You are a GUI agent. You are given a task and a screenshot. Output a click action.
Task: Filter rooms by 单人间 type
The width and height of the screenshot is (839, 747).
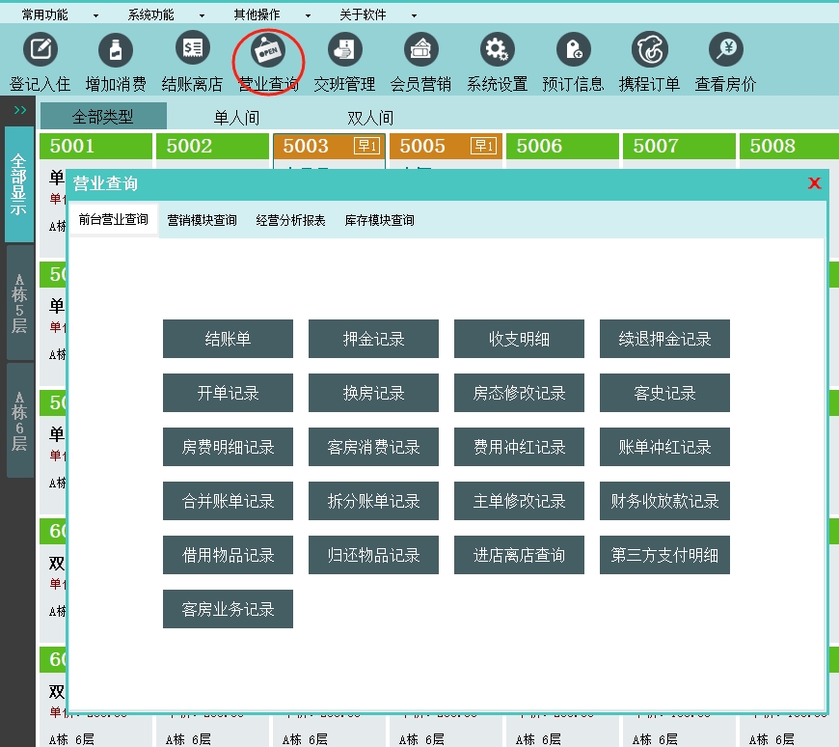[236, 118]
